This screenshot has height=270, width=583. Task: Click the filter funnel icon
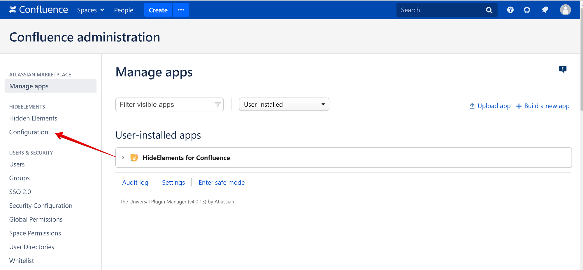point(217,105)
